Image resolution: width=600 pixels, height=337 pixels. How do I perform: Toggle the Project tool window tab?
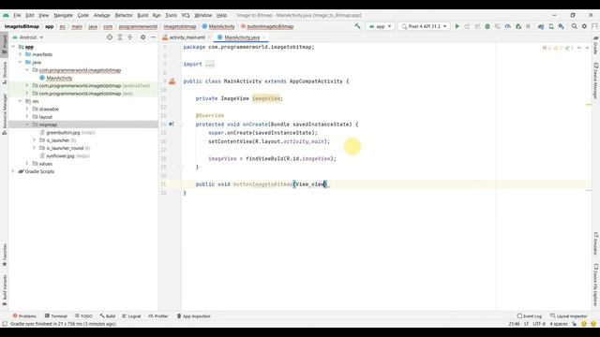pos(5,45)
